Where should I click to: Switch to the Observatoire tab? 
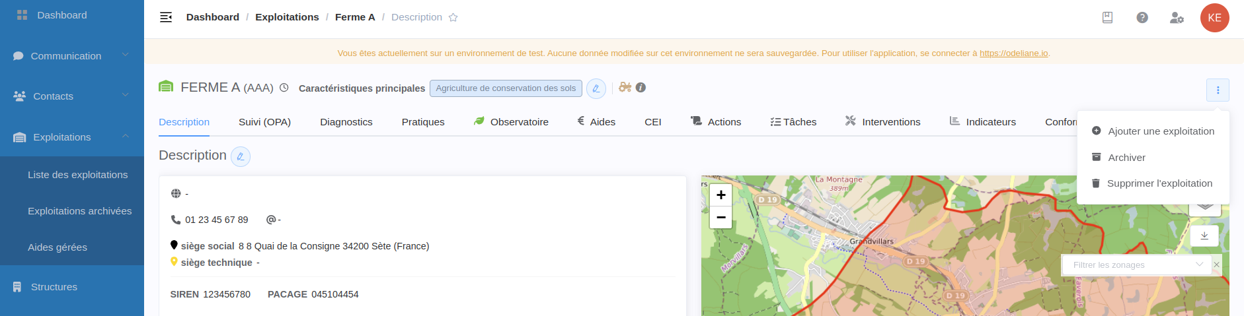pyautogui.click(x=511, y=122)
